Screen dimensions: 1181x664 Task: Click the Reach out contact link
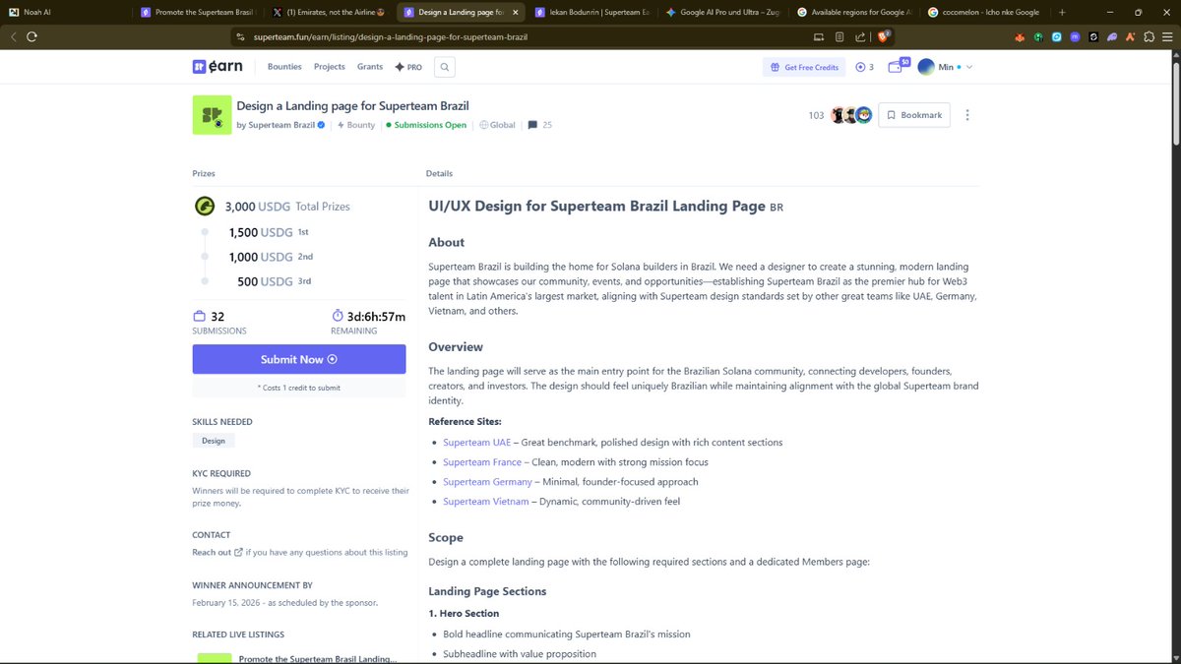pyautogui.click(x=218, y=553)
